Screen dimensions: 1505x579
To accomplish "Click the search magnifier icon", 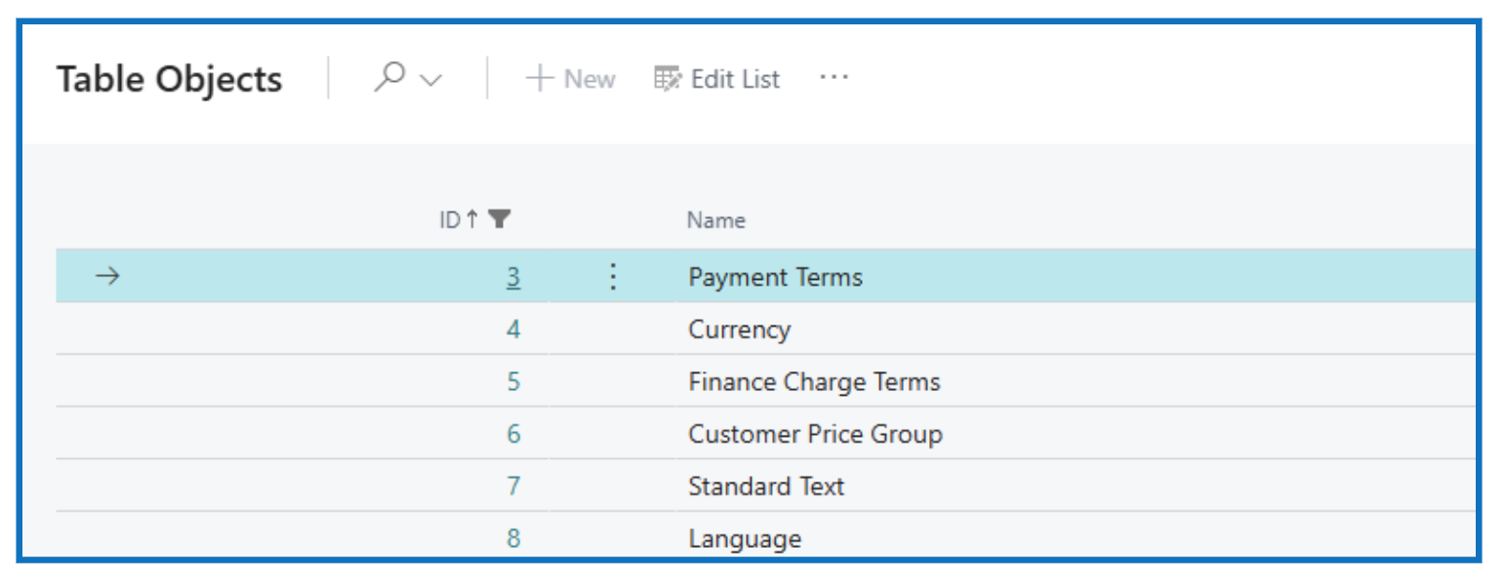I will point(388,78).
